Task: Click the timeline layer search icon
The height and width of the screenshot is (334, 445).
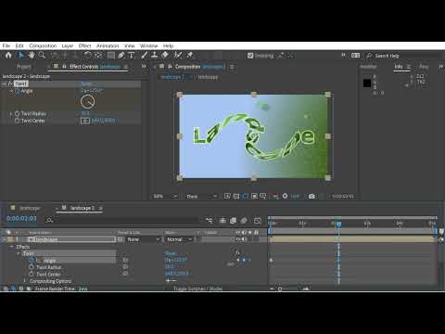Action: 49,220
